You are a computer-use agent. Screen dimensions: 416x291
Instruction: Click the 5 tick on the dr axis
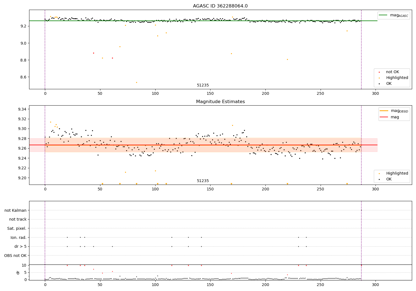(25, 273)
